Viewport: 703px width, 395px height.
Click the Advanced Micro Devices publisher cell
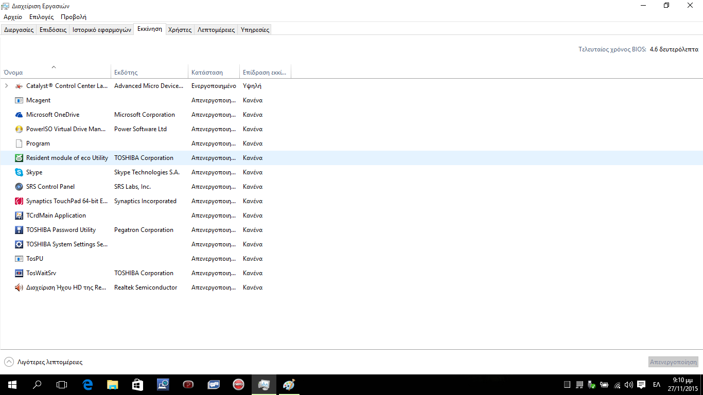149,86
